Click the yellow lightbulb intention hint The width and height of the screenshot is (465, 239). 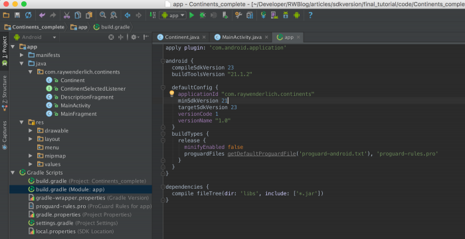(x=171, y=93)
